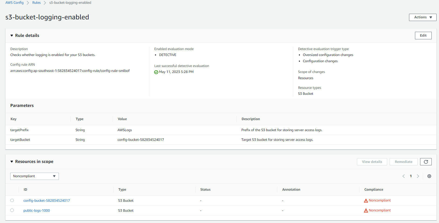The width and height of the screenshot is (439, 223).
Task: Open table preferences gear icon
Action: click(429, 176)
